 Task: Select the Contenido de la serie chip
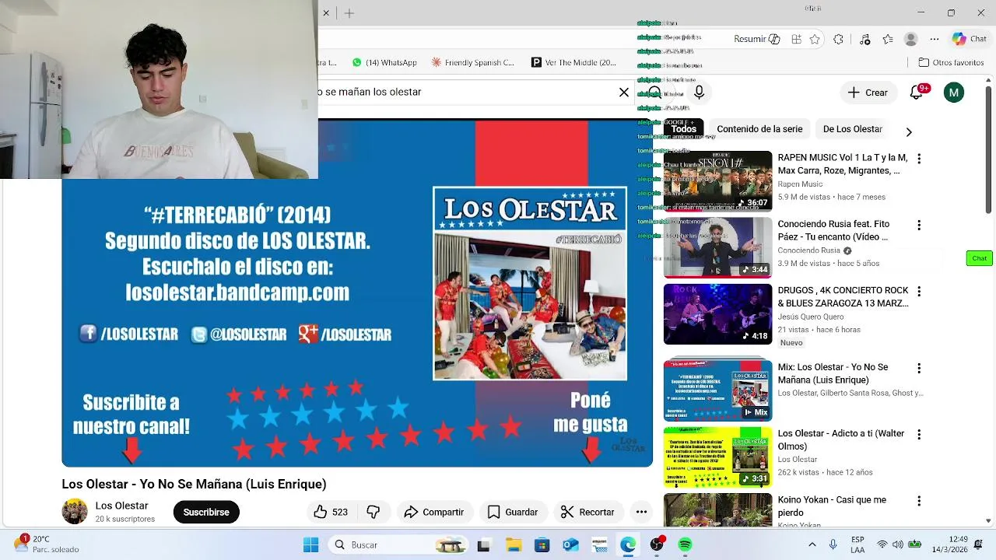point(759,129)
